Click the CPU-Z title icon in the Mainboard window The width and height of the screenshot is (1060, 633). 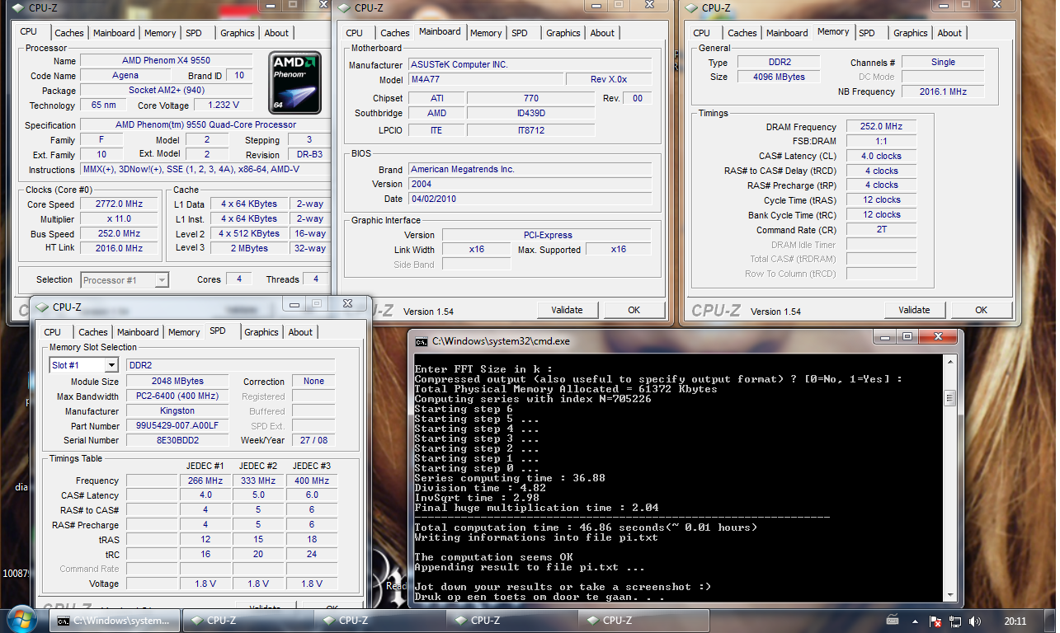pyautogui.click(x=343, y=8)
